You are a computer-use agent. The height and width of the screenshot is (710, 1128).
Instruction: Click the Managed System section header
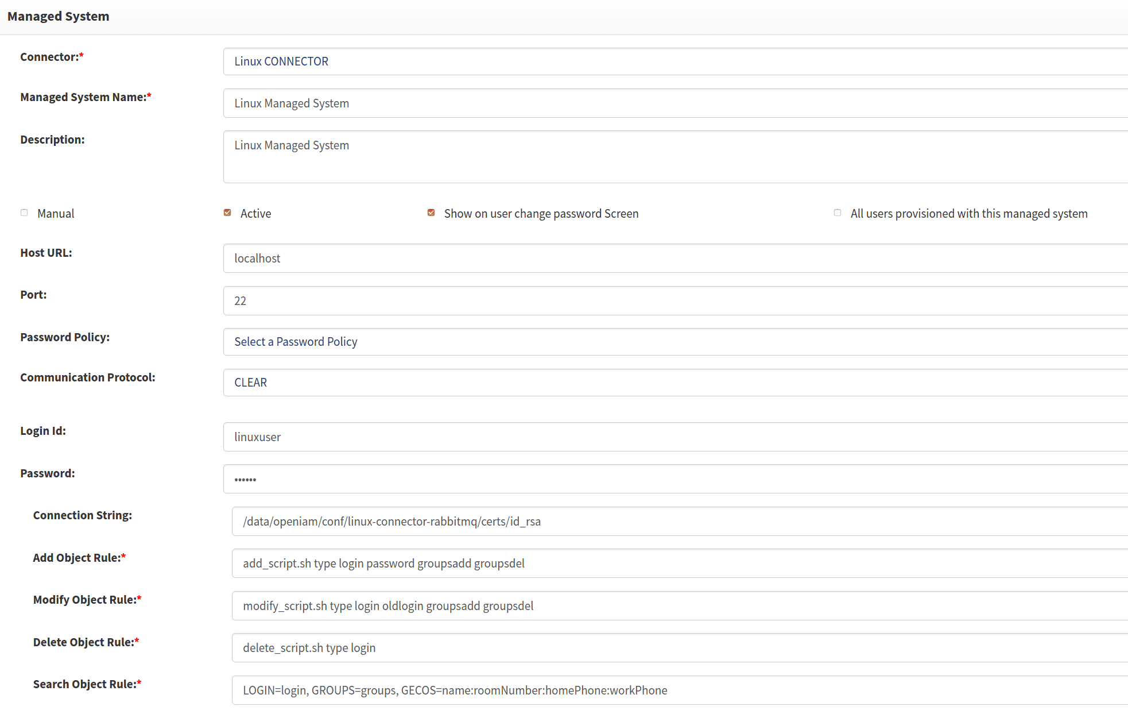[59, 16]
